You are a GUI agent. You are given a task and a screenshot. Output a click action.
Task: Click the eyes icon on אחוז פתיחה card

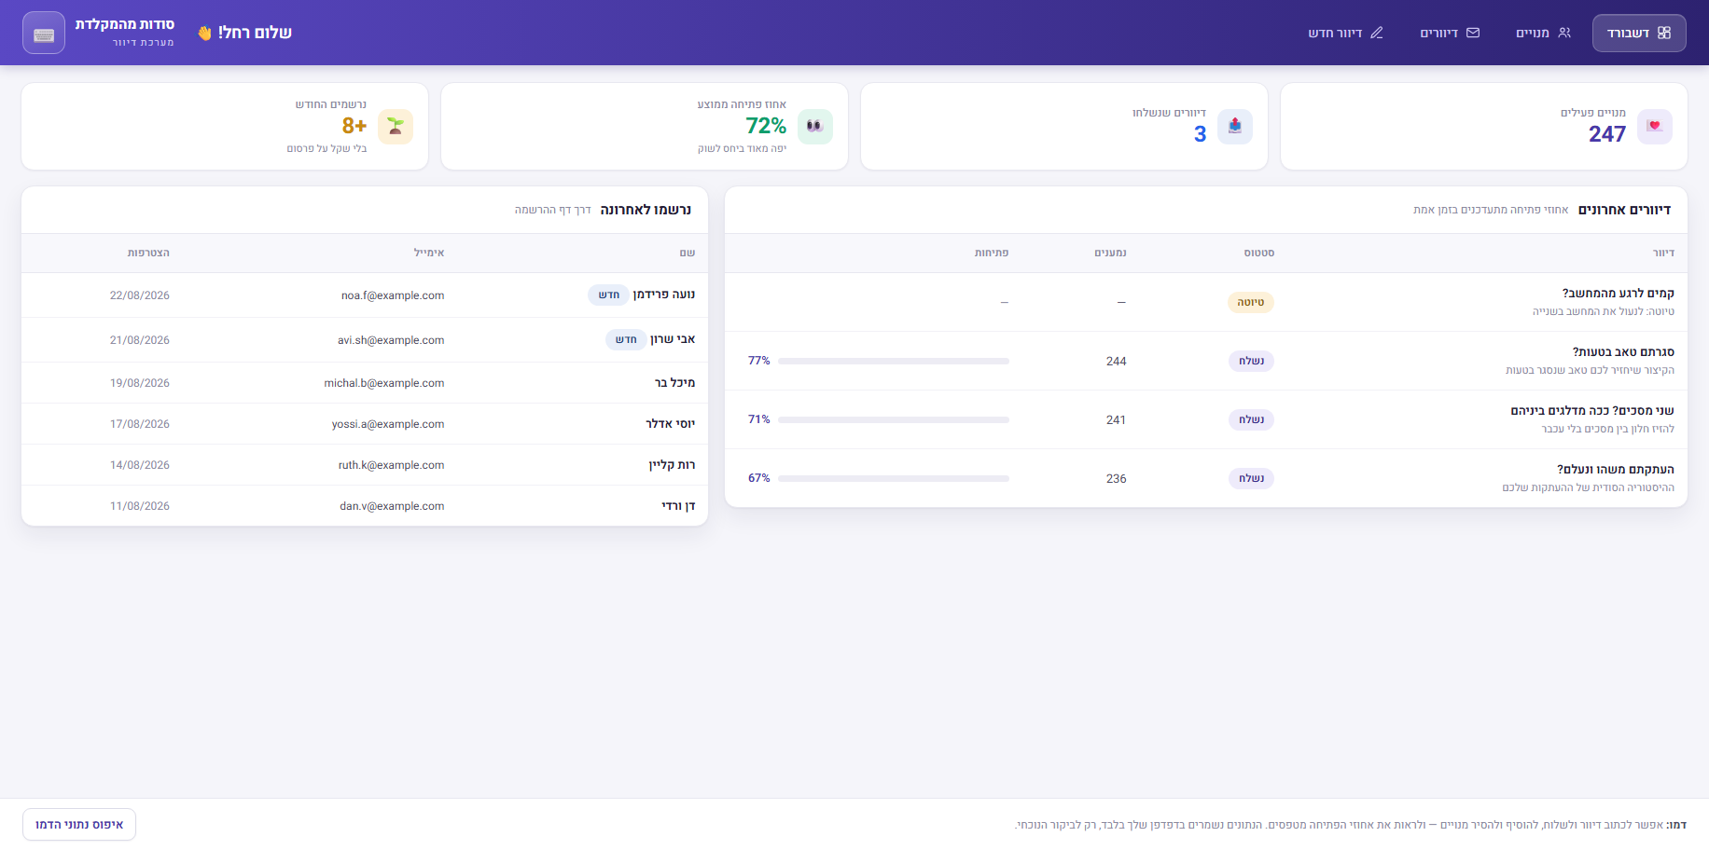815,126
